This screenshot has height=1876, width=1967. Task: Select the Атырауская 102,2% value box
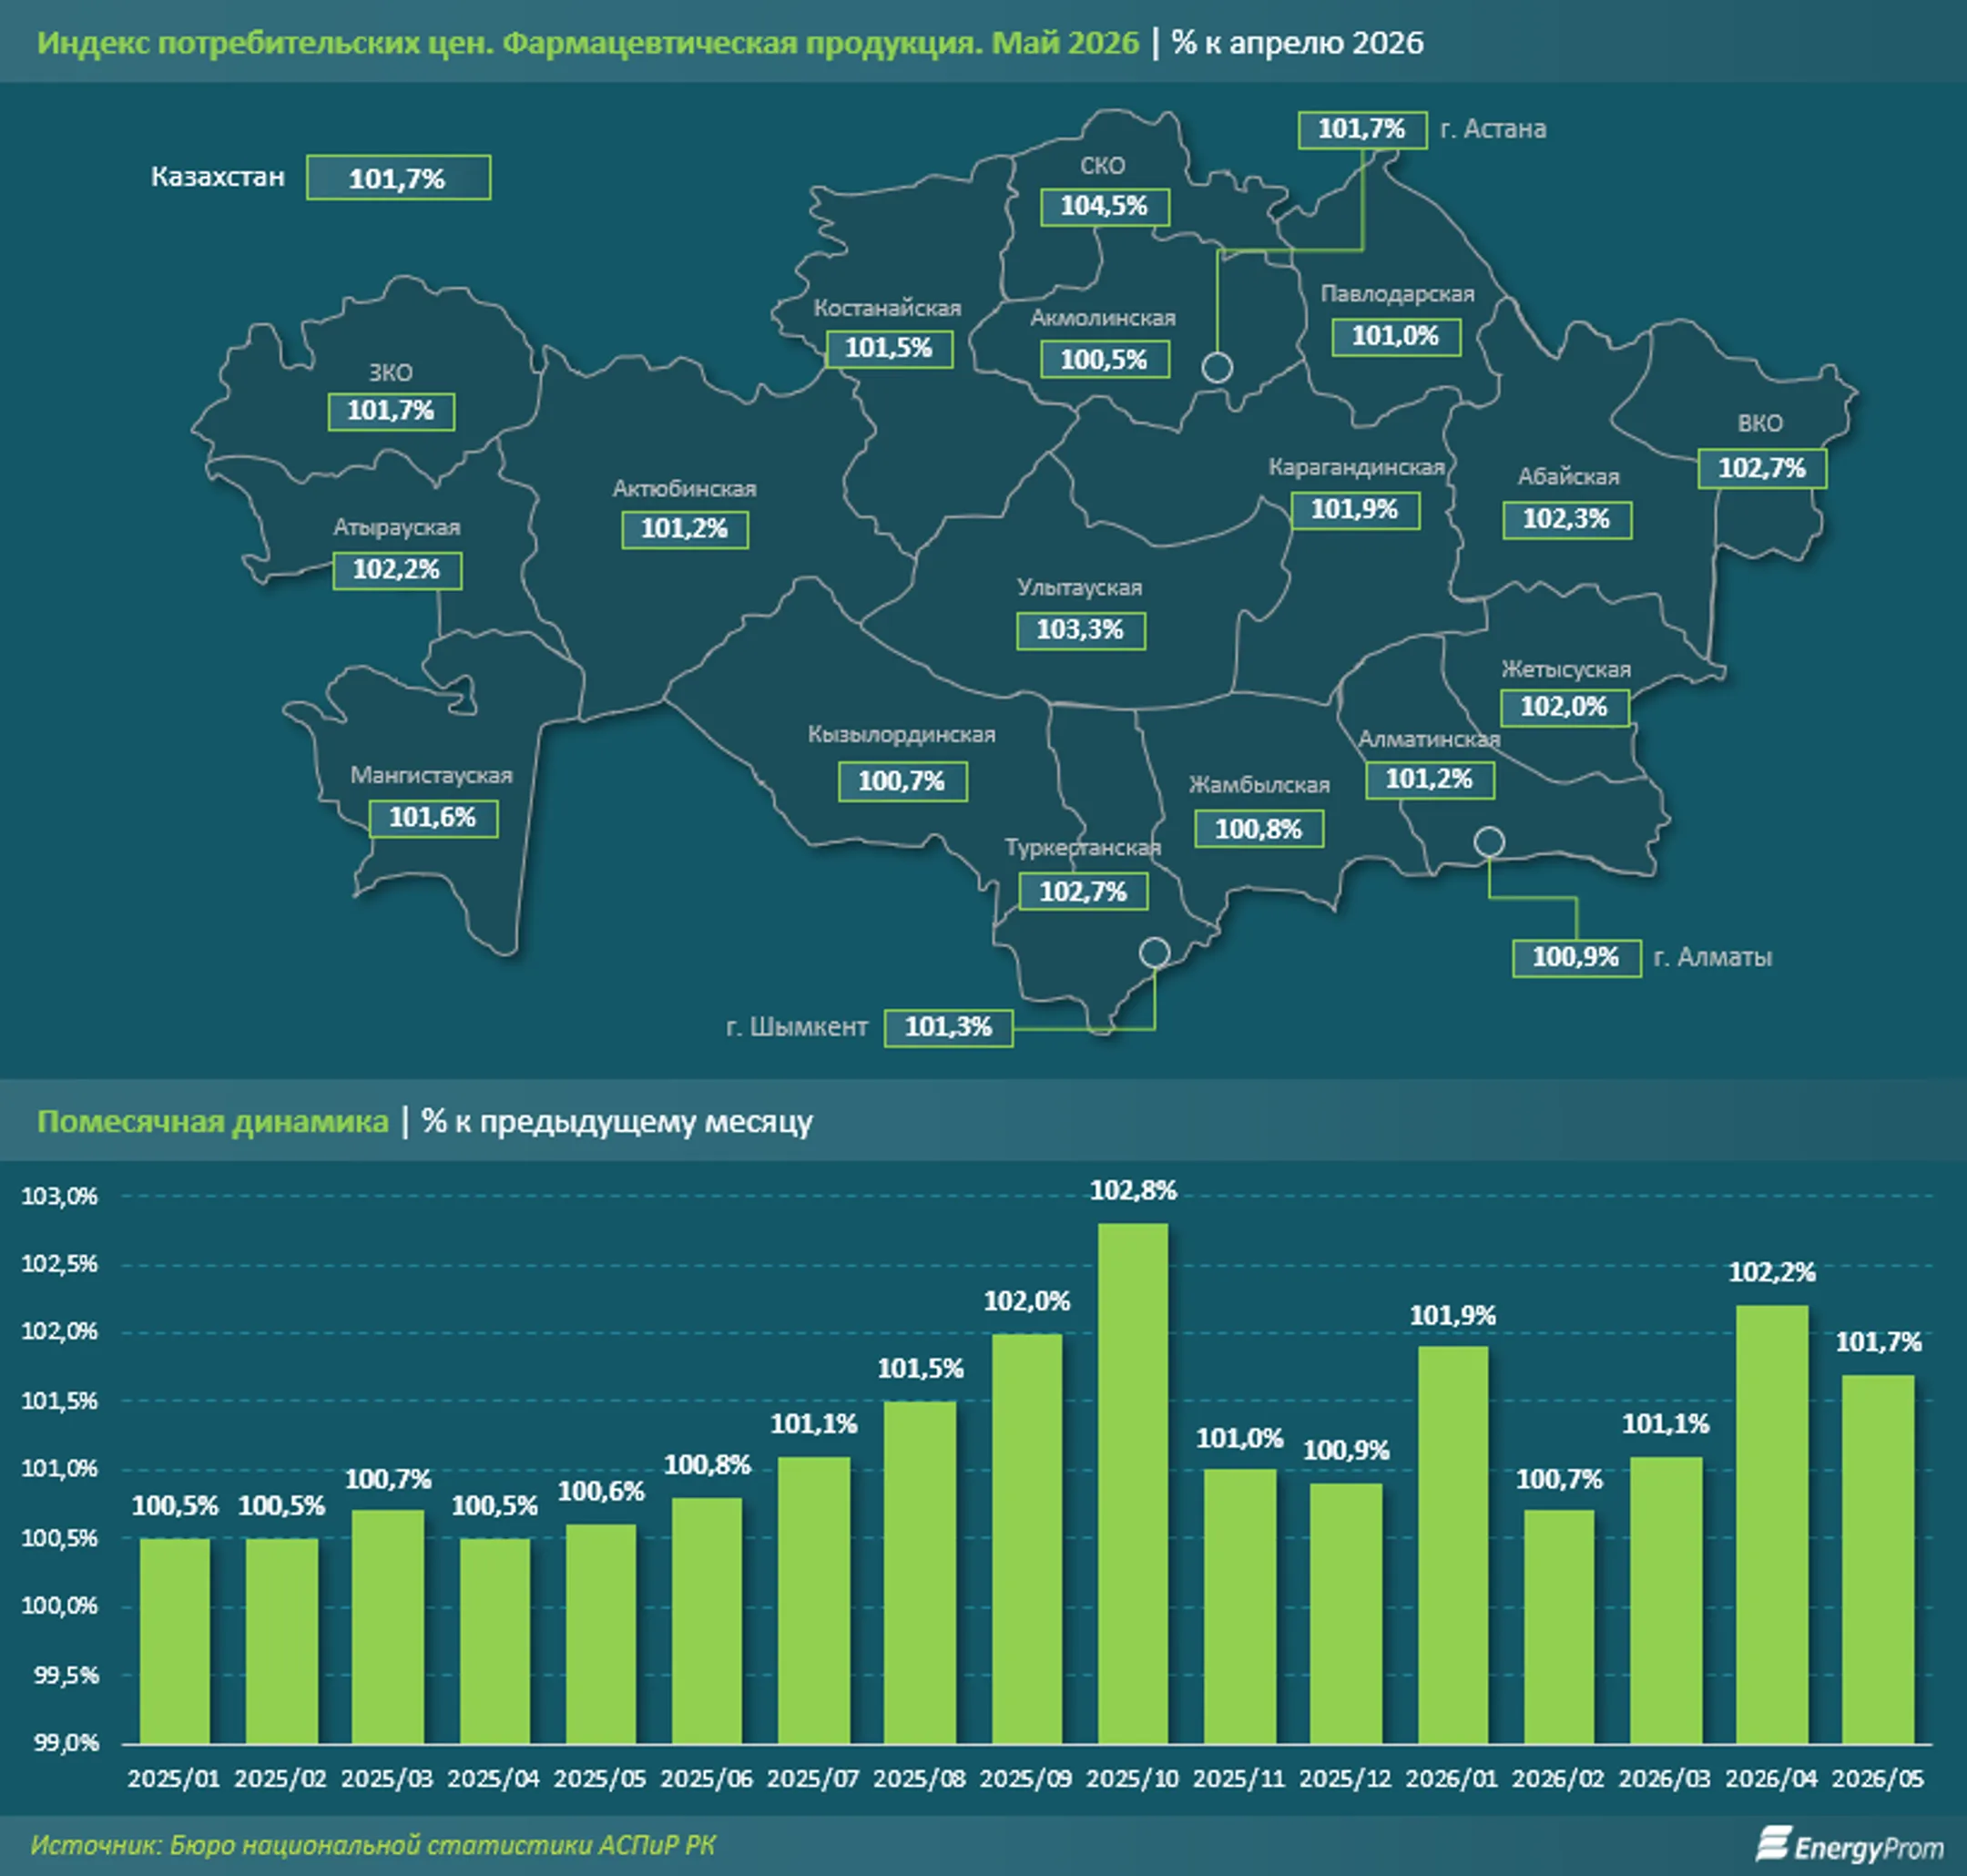coord(397,570)
